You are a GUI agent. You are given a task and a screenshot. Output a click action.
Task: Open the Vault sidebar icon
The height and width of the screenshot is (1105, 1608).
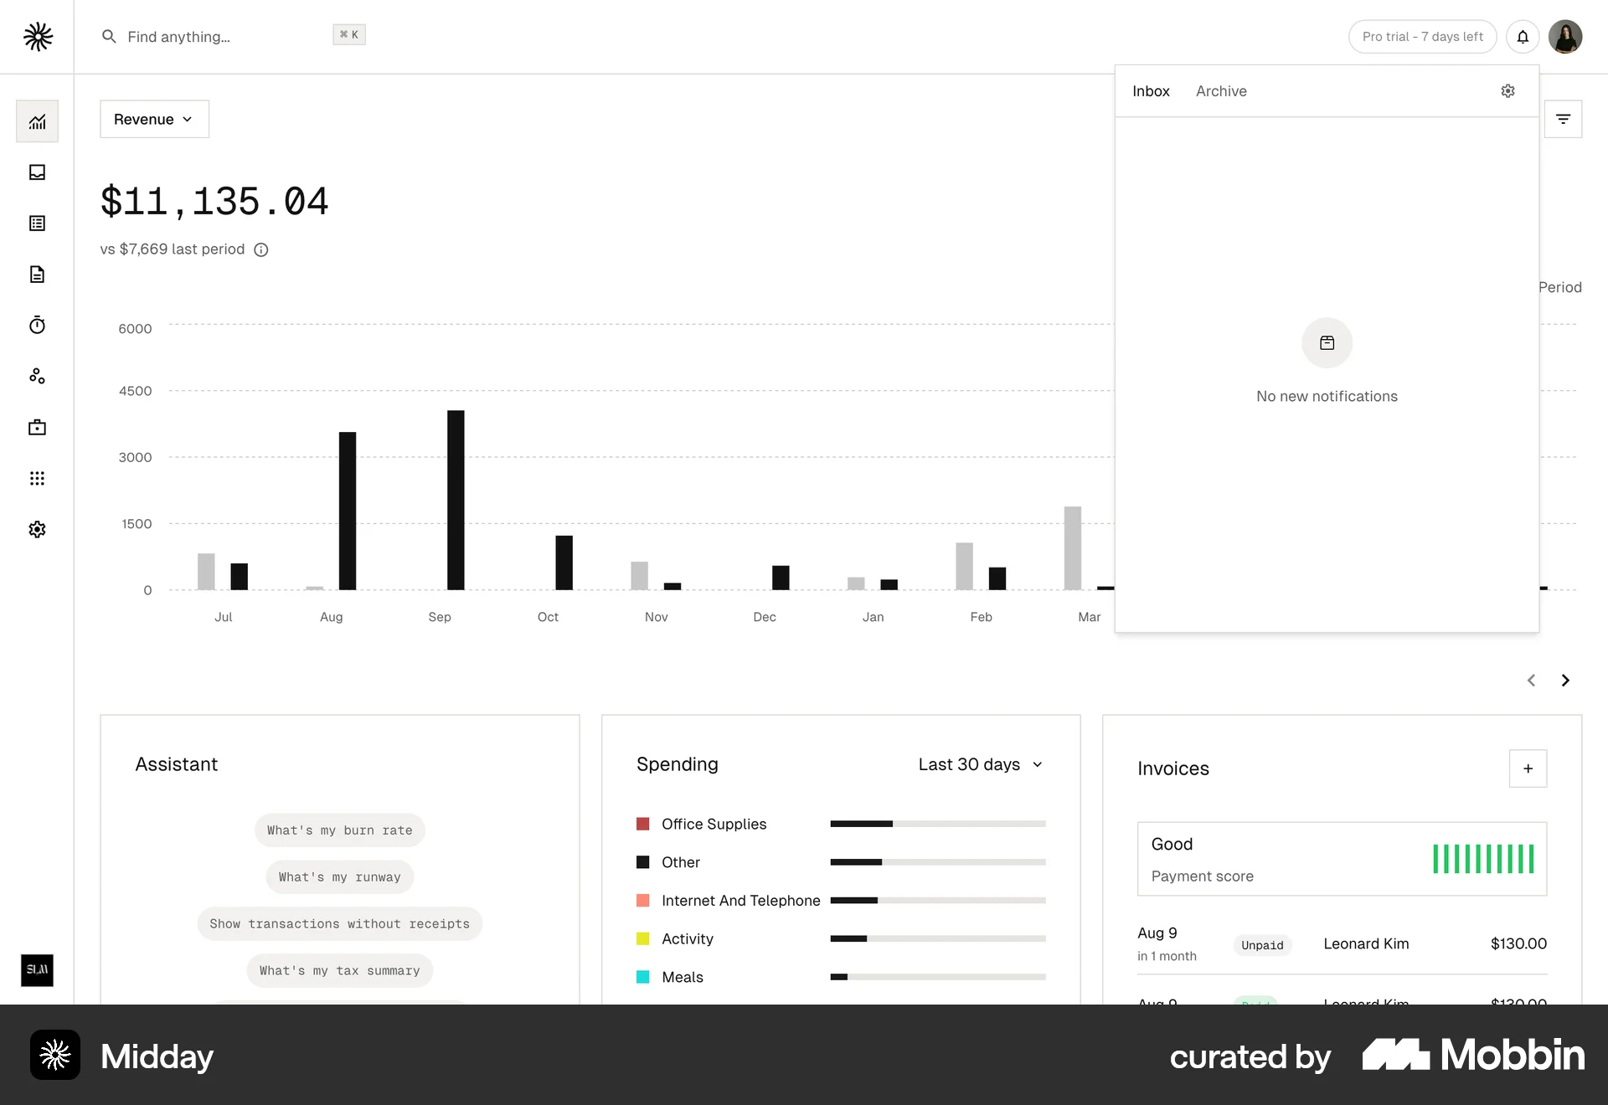(37, 428)
